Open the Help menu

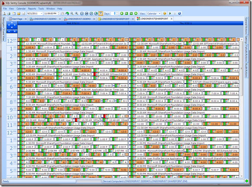point(60,9)
